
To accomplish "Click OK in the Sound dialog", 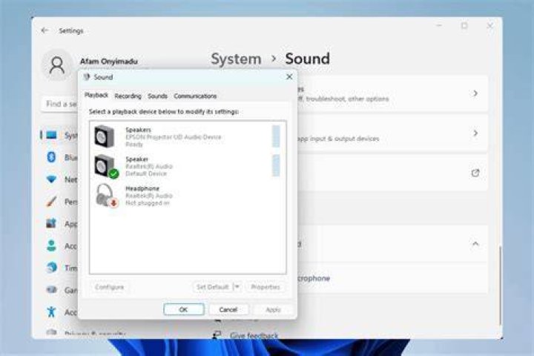I will coord(184,309).
